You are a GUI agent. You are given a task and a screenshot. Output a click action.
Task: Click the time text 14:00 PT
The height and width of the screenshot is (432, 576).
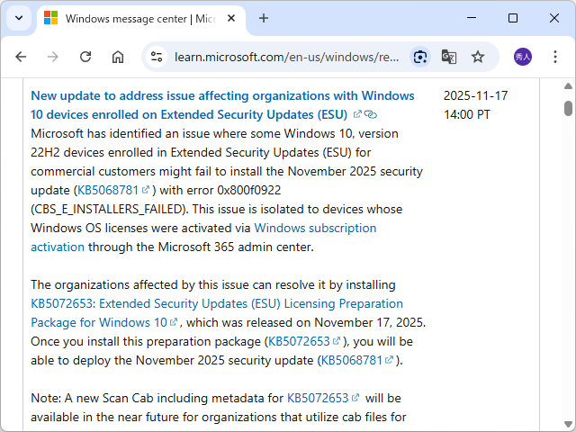467,114
